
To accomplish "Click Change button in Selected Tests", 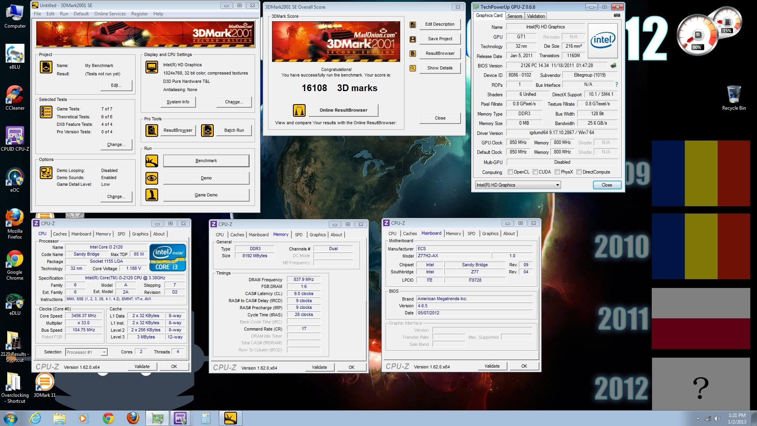I will pyautogui.click(x=116, y=144).
